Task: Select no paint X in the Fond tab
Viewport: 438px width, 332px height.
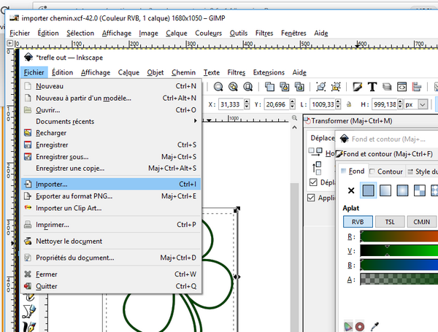Action: point(351,190)
